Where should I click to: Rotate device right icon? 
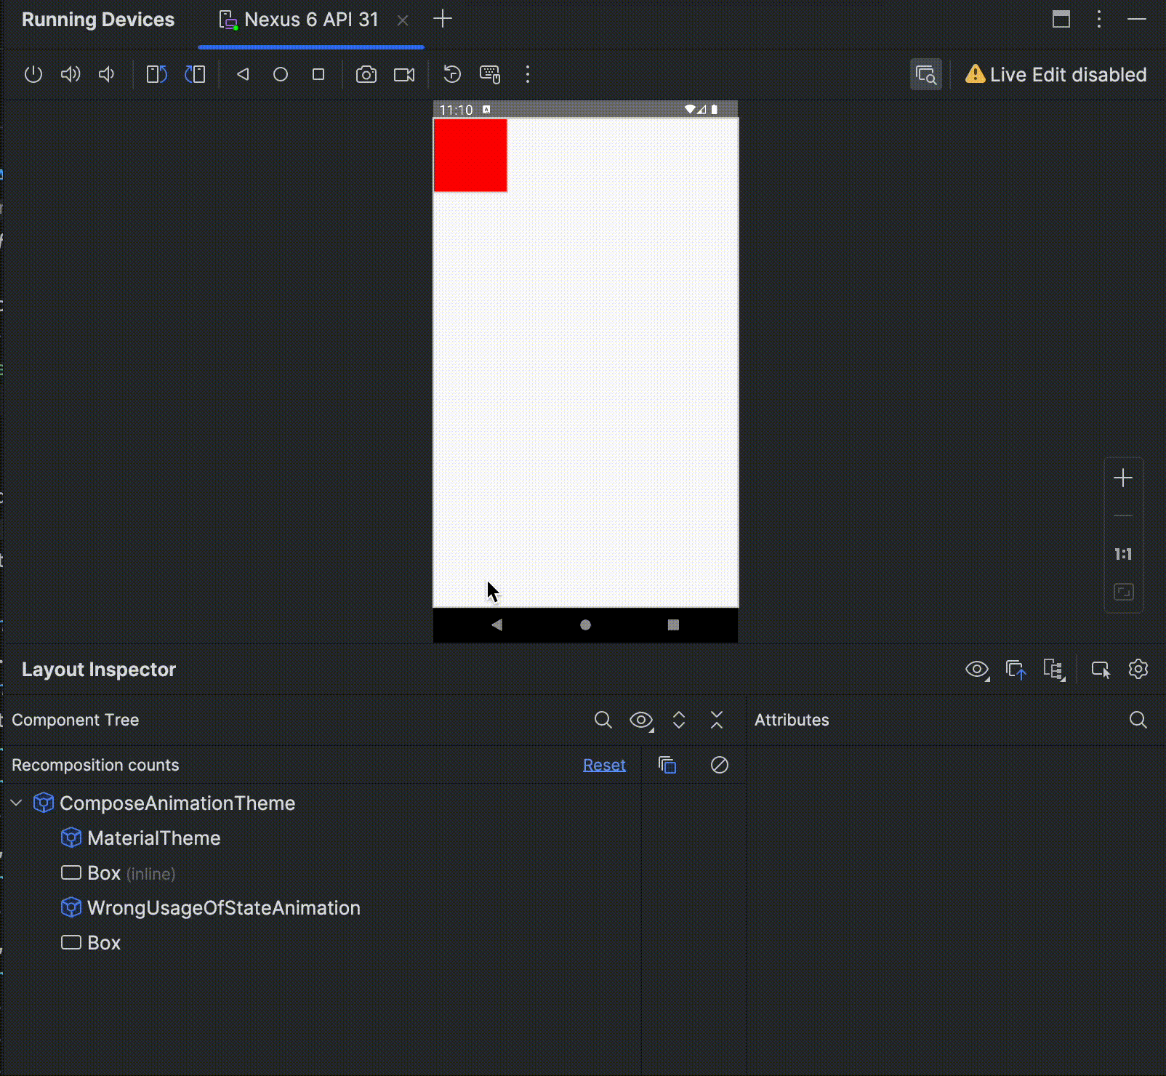pos(195,74)
